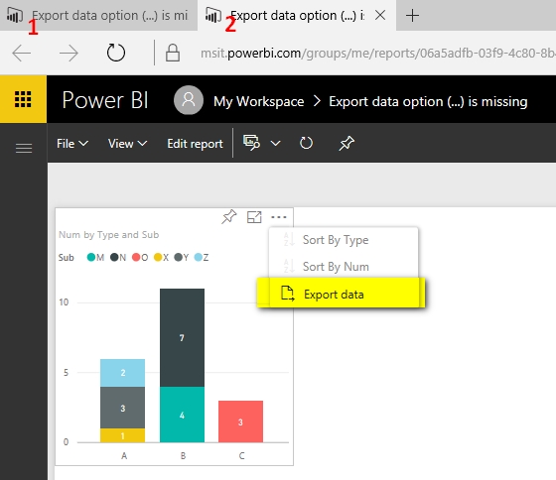556x480 pixels.
Task: Pin the chart visual to dashboard
Action: [229, 217]
